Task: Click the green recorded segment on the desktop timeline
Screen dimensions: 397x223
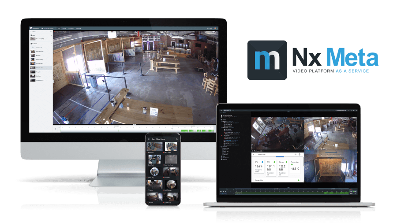Action: tap(198, 130)
